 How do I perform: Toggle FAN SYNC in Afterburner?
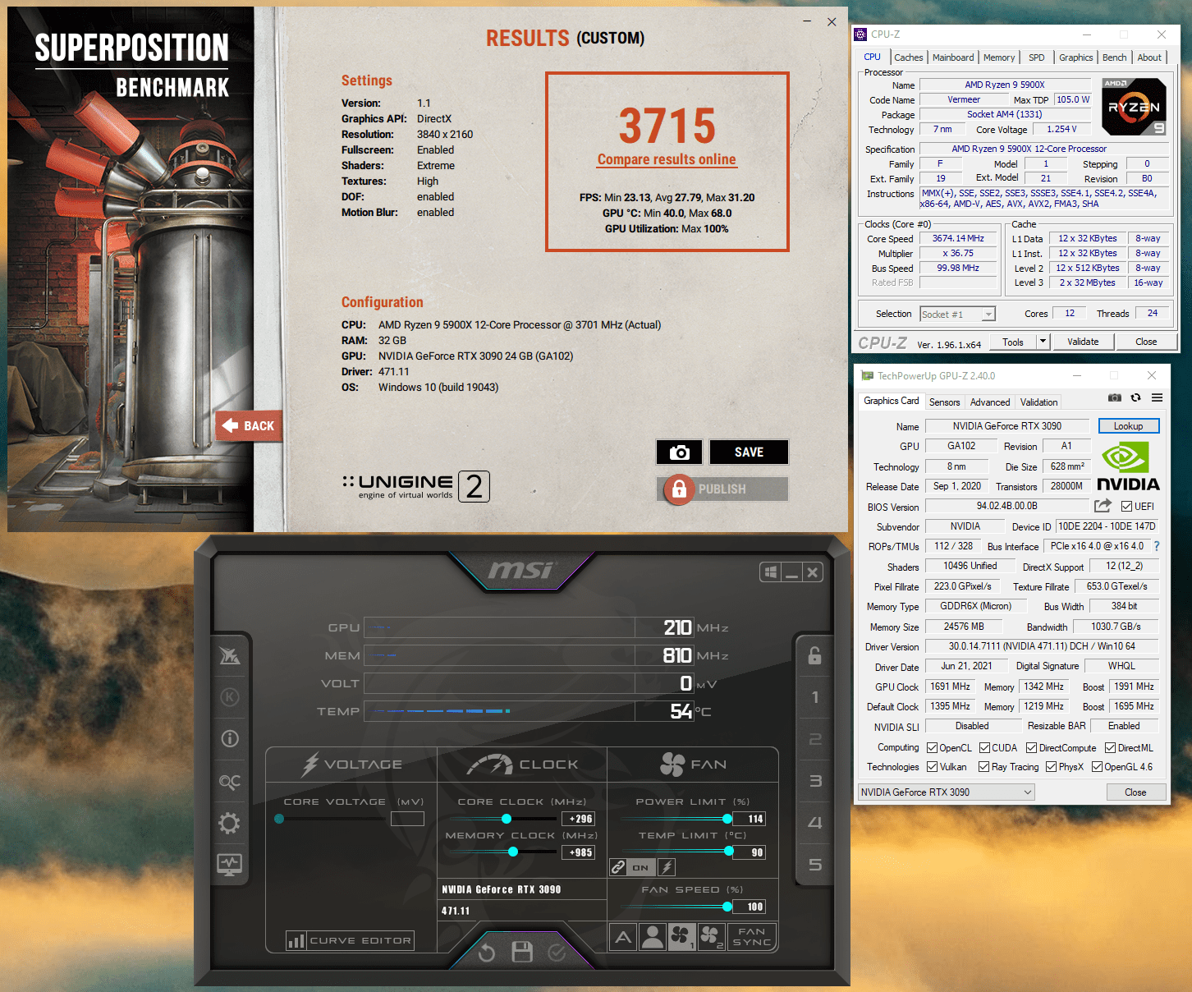tap(752, 936)
